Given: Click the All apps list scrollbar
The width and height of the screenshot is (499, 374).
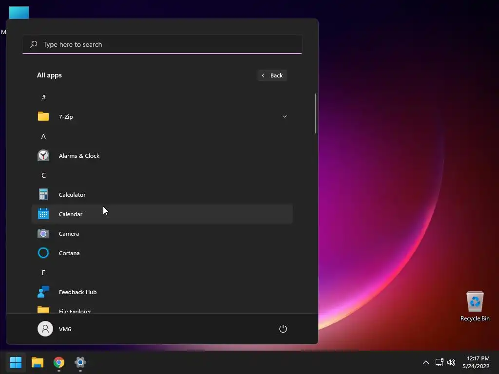Looking at the screenshot, I should click(316, 113).
